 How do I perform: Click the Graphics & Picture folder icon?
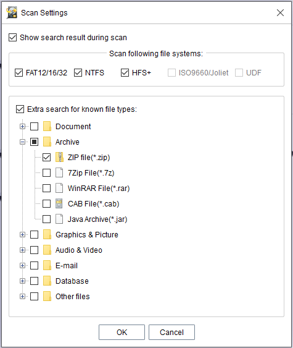point(47,235)
